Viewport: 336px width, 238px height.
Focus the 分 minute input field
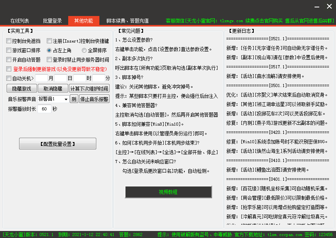[x=99, y=78]
